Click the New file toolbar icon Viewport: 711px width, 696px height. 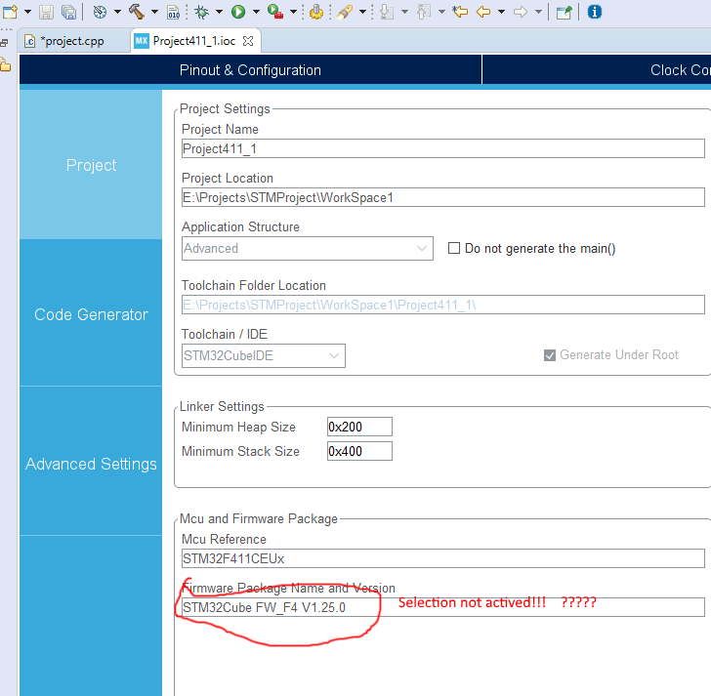coord(10,12)
